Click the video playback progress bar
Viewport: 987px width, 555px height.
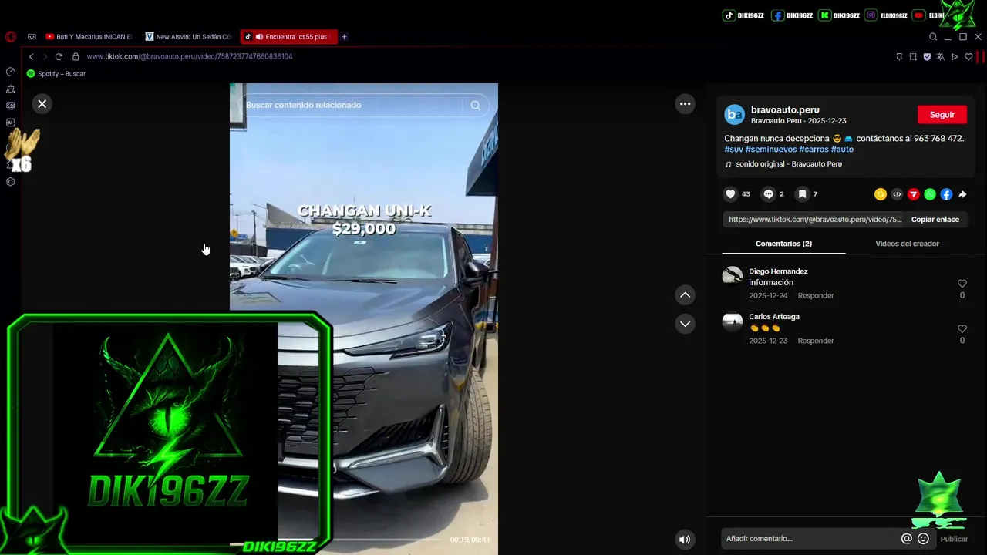(x=339, y=540)
